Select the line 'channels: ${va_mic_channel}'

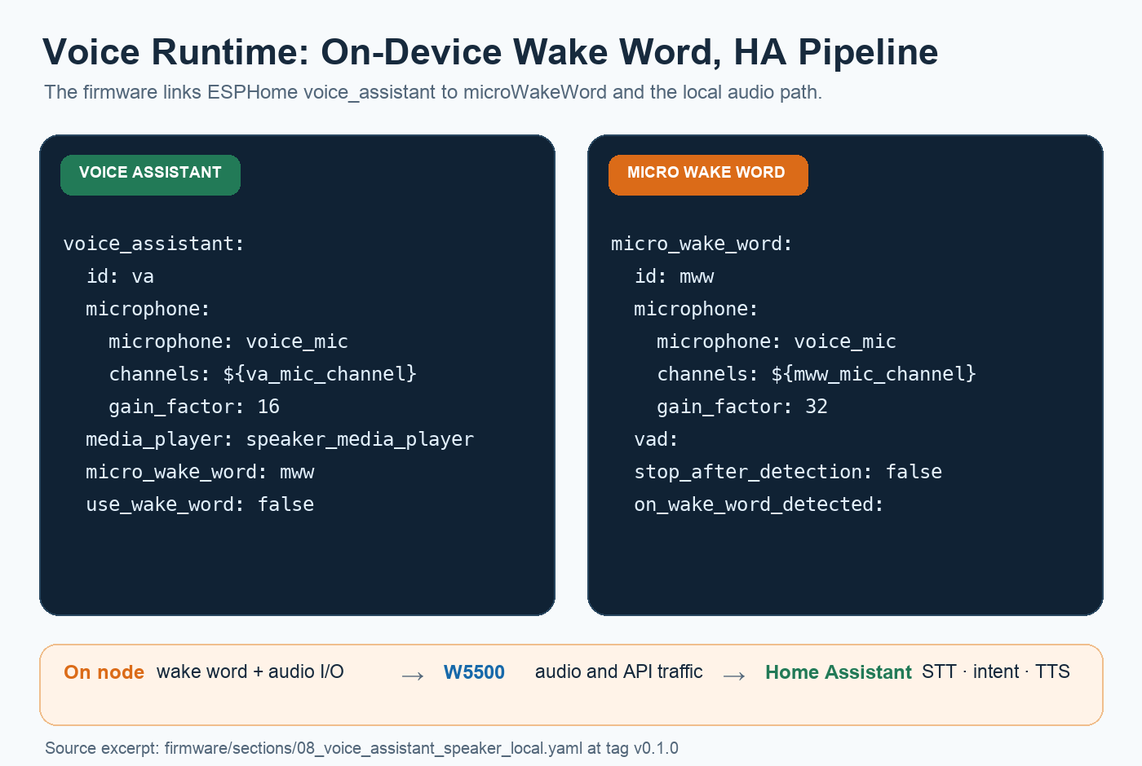(x=263, y=374)
